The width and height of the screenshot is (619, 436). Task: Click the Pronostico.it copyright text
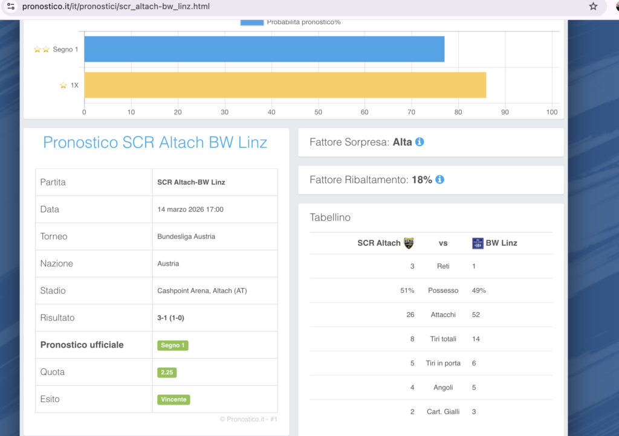pyautogui.click(x=248, y=419)
